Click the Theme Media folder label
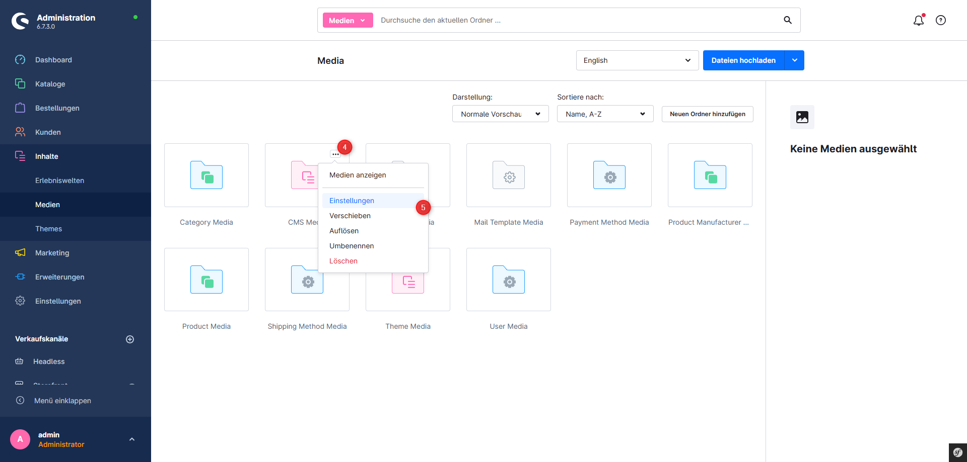Screen dimensions: 967x462 coord(408,326)
